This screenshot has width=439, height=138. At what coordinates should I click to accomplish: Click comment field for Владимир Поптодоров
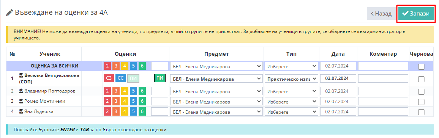383,91
